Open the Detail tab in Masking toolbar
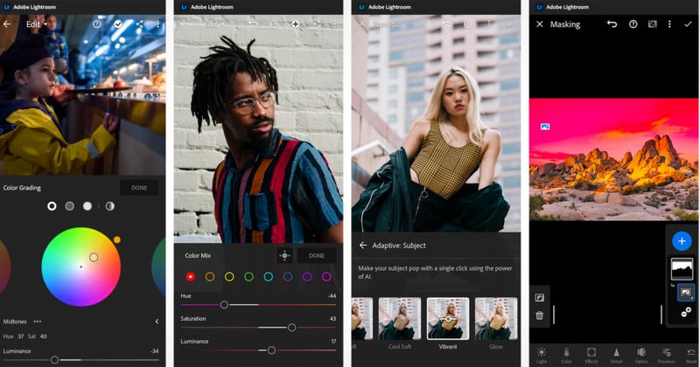The image size is (700, 367). (x=616, y=356)
